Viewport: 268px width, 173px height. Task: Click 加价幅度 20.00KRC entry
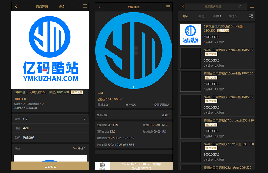(154, 132)
